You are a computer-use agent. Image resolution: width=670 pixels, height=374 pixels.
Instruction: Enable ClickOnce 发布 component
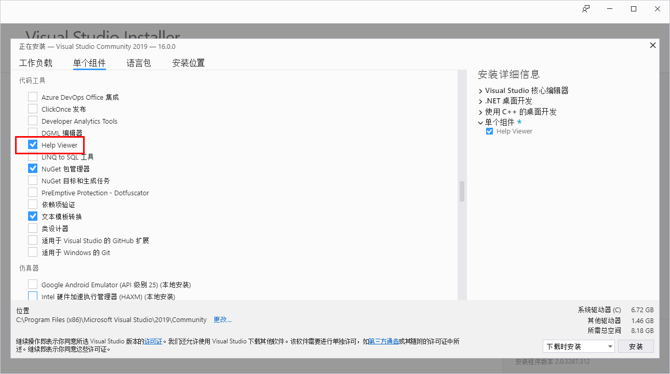coord(33,109)
